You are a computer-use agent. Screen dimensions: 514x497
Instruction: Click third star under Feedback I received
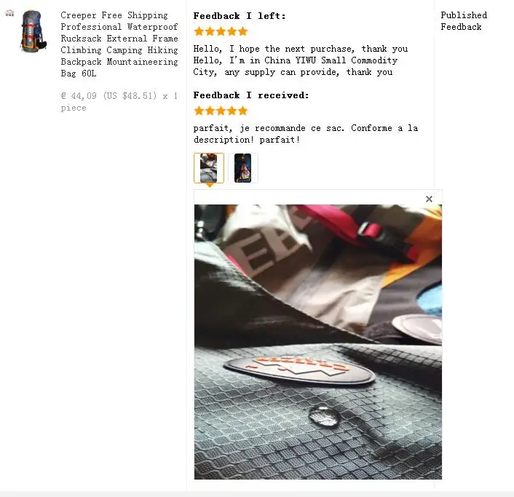(x=221, y=111)
